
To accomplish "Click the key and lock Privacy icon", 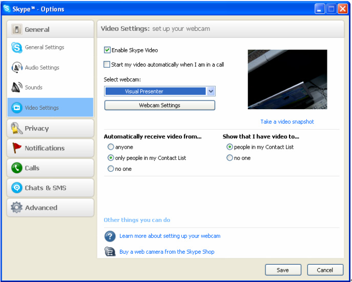I will [16, 128].
